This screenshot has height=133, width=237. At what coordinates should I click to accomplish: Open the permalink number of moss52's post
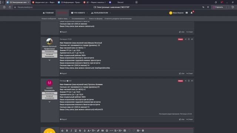click(x=192, y=81)
